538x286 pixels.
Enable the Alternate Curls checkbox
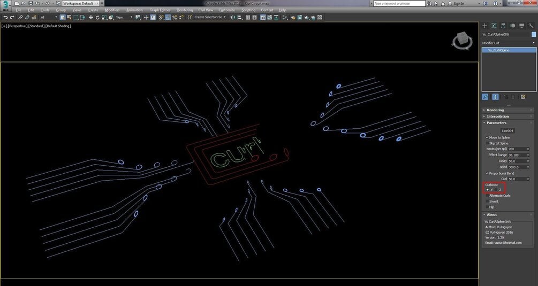point(487,196)
